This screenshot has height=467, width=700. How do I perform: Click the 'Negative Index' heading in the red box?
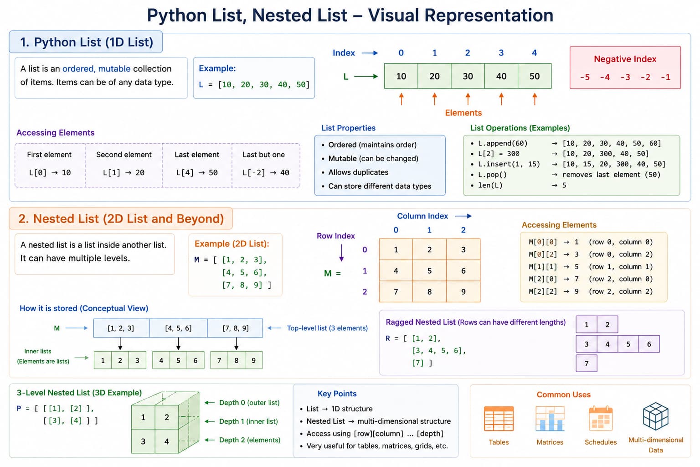point(625,59)
